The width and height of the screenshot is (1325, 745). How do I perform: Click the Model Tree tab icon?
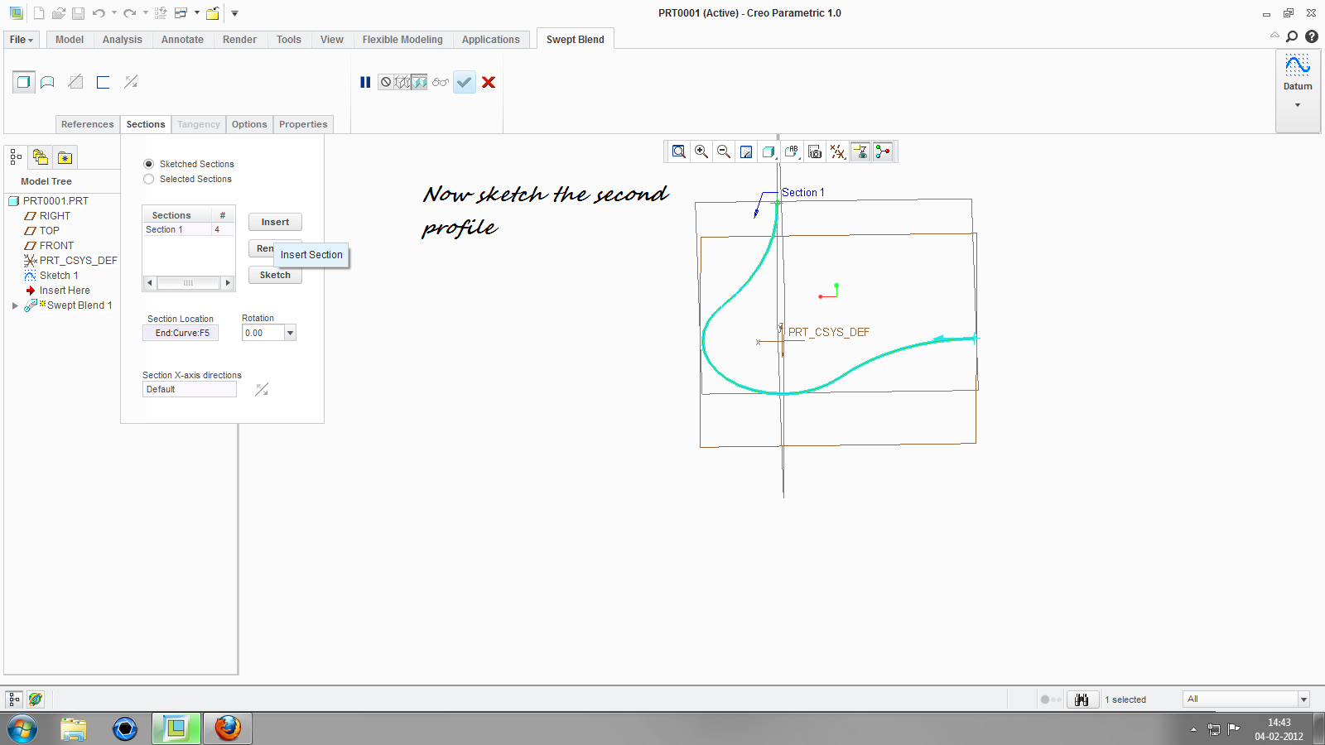tap(16, 156)
